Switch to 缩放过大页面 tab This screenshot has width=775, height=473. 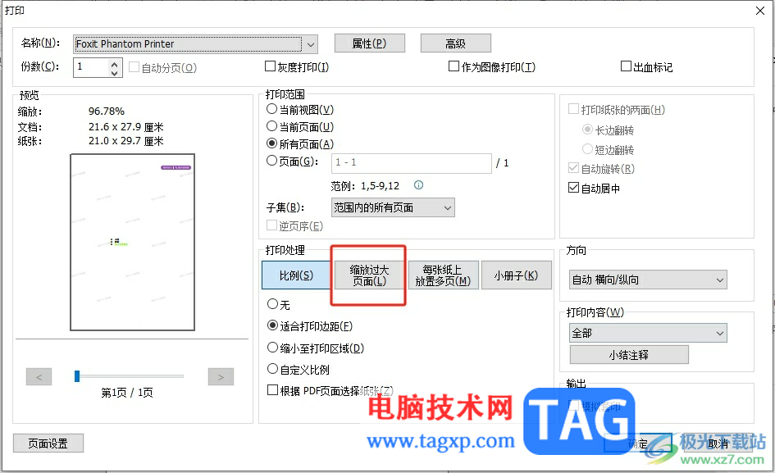tap(369, 275)
